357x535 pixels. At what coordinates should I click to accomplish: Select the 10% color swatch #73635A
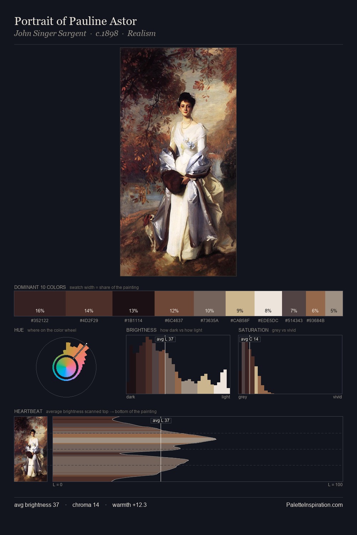tap(210, 304)
